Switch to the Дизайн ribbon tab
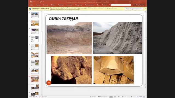 [x=53, y=5]
